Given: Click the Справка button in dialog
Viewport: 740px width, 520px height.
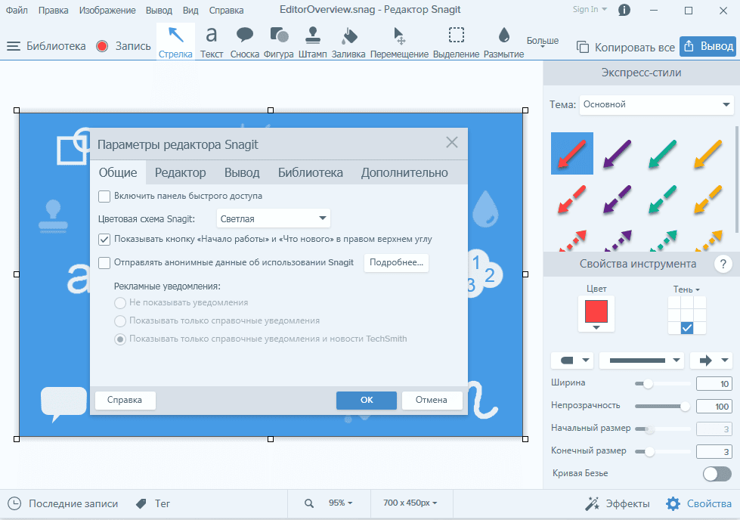Looking at the screenshot, I should click(125, 400).
